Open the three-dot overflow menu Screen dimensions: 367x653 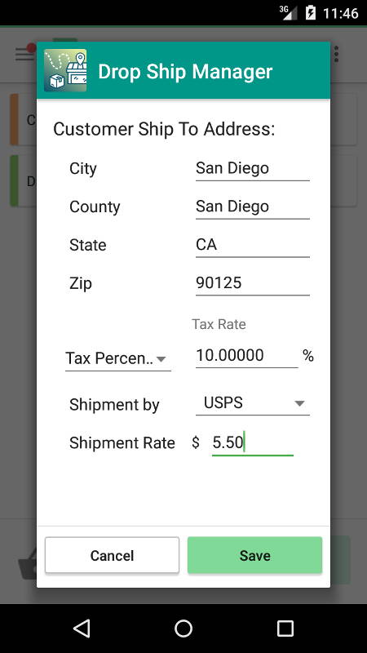336,54
